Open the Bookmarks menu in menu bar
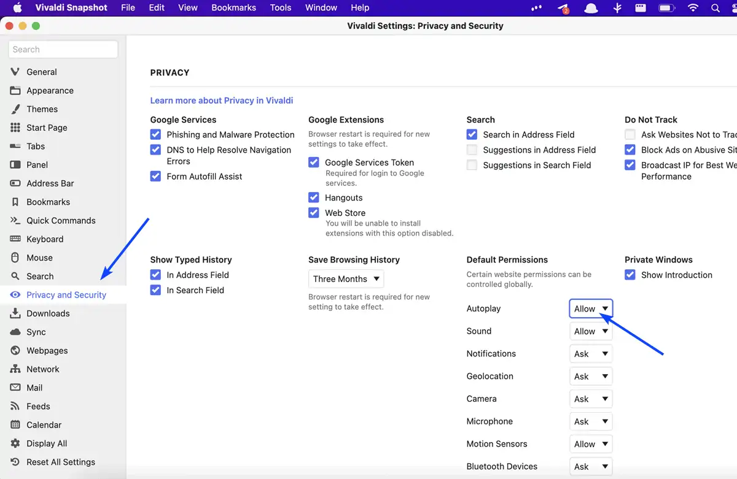 click(233, 8)
